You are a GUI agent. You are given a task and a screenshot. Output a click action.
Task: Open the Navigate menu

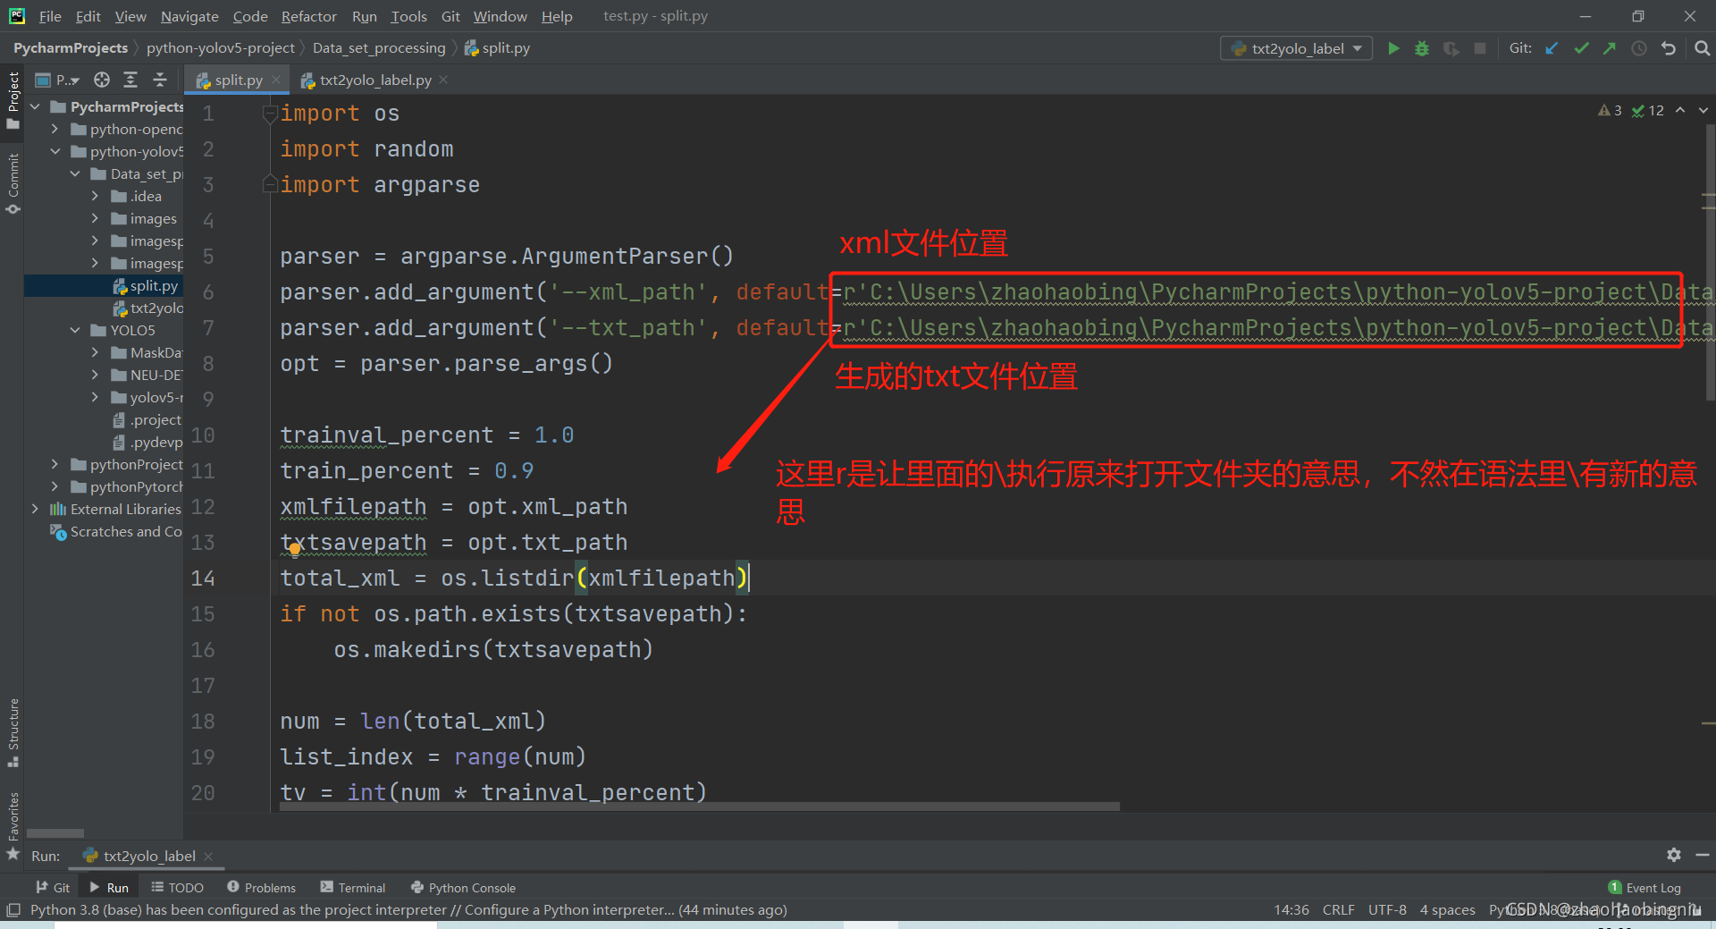(x=189, y=16)
